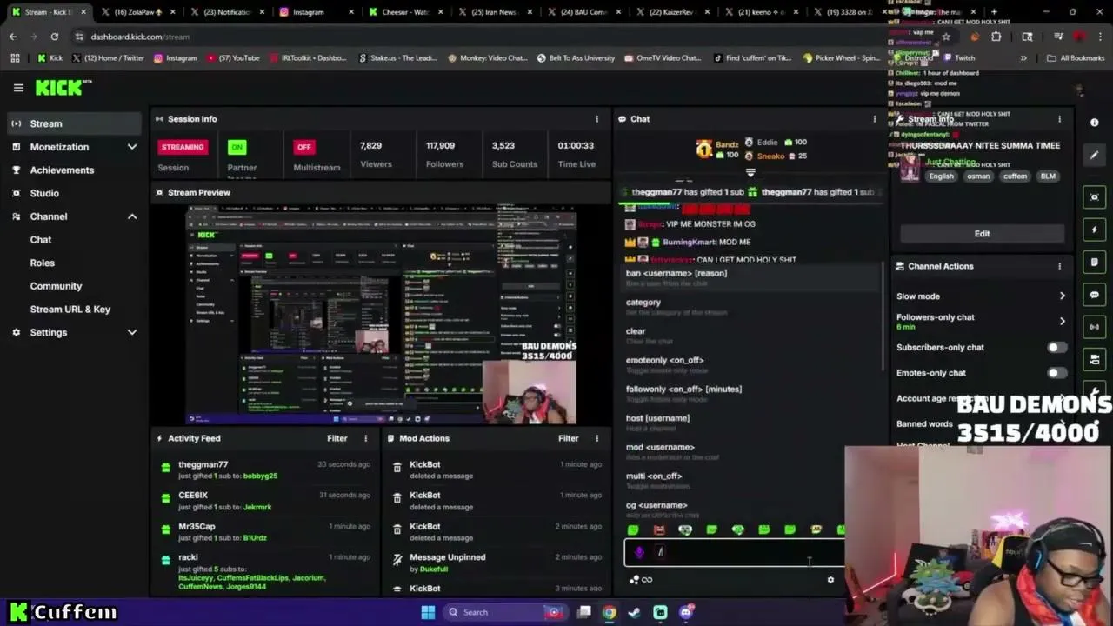Viewport: 1113px width, 626px height.
Task: Select the host username command suggestion
Action: [752, 422]
